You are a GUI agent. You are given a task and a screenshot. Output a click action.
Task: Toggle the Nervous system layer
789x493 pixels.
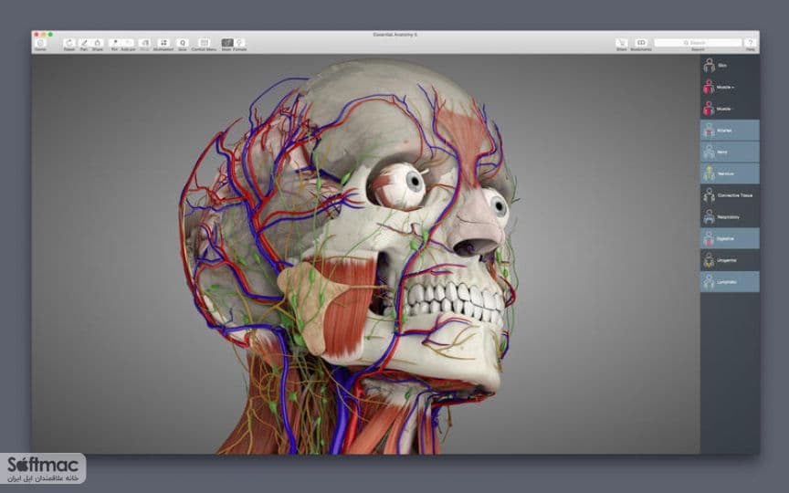[x=730, y=173]
